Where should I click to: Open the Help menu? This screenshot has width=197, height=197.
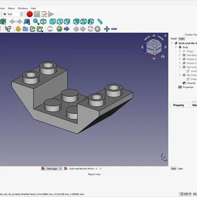[33, 8]
